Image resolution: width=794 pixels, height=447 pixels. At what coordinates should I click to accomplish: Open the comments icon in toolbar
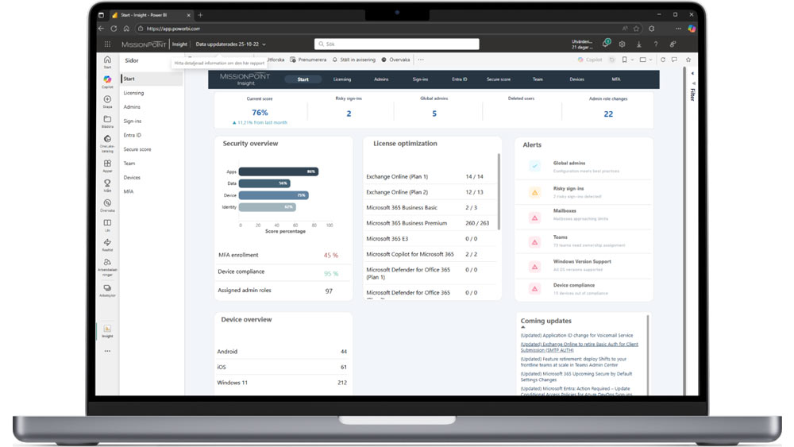[674, 60]
